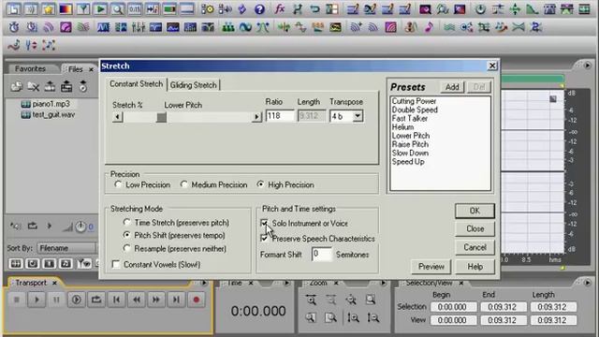Click the Undo arrow toolbar icon
The height and width of the screenshot is (337, 599).
pos(314,8)
